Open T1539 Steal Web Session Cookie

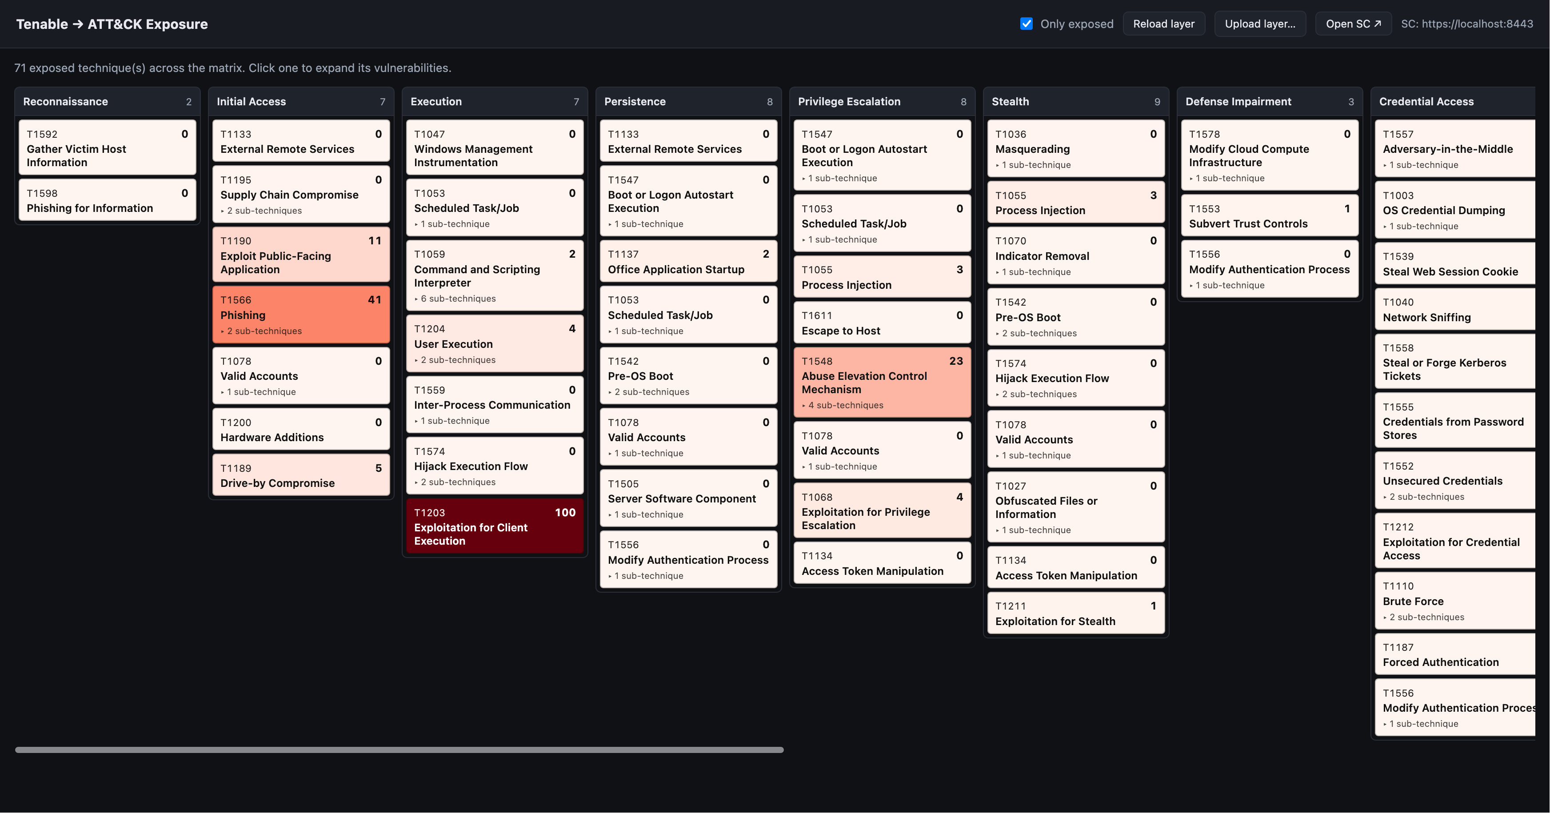1455,263
